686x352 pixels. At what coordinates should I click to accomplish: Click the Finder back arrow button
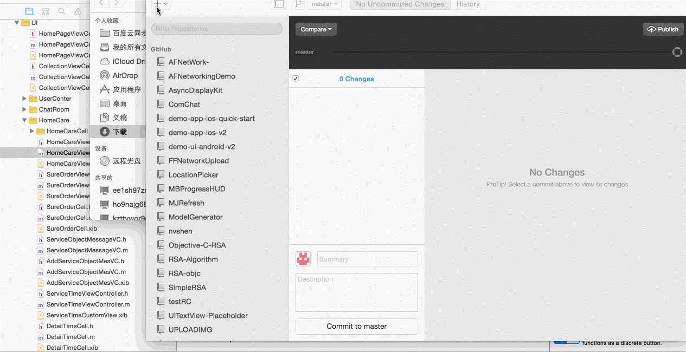(101, 3)
